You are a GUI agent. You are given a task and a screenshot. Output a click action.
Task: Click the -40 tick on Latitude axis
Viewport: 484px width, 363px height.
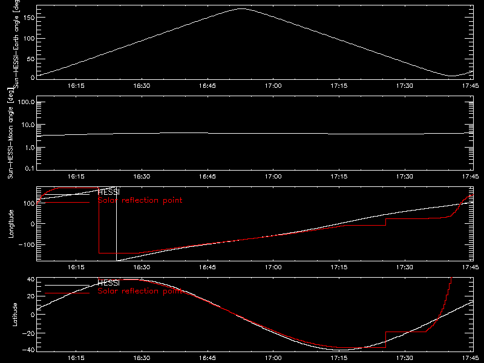(28, 350)
